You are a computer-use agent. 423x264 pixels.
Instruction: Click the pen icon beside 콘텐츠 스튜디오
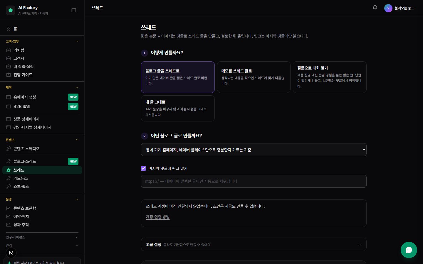(9, 149)
